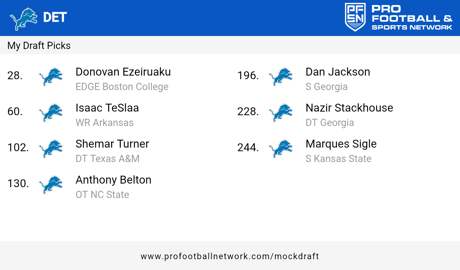Open Anthony Belton's player entry
The image size is (460, 270).
click(113, 180)
